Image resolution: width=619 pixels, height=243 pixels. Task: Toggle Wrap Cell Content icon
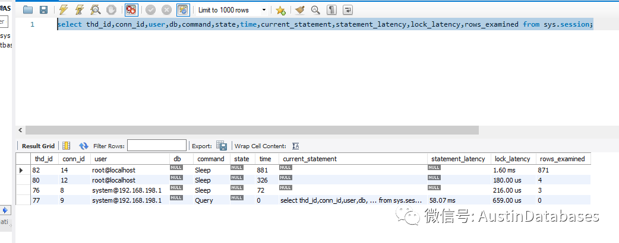pyautogui.click(x=295, y=146)
